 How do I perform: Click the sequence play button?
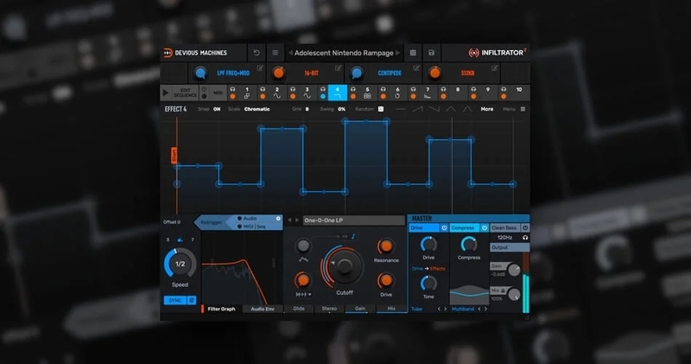tap(166, 93)
